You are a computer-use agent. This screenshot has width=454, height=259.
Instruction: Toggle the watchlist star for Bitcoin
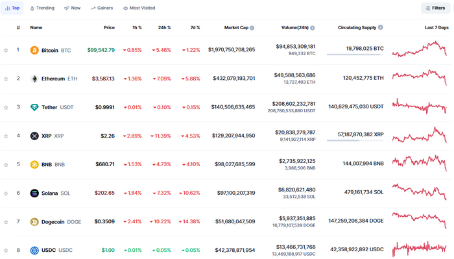pos(6,51)
